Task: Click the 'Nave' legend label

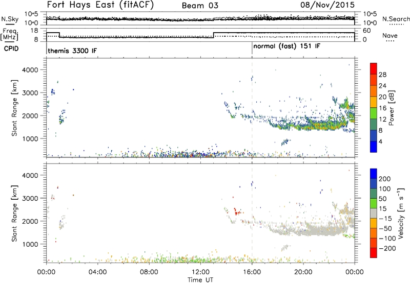Action: coord(390,35)
